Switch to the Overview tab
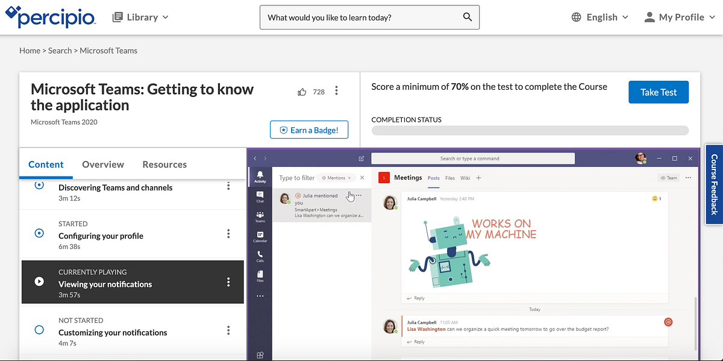Screen dimensions: 723x361 pos(103,165)
